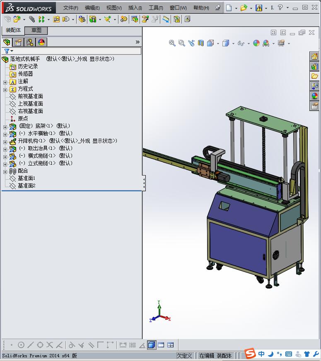
Task: Expand the 升降机构<1> subassembly node
Action: click(x=5, y=142)
